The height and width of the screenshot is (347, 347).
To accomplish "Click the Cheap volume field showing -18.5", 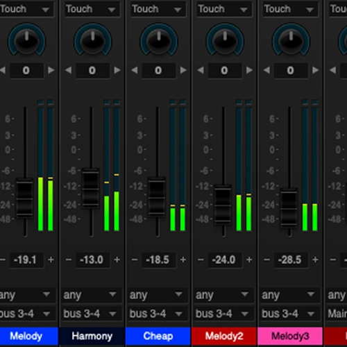I will 158,260.
